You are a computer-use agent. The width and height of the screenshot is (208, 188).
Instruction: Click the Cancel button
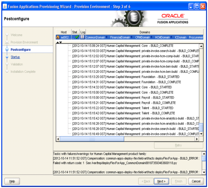[x=196, y=181]
